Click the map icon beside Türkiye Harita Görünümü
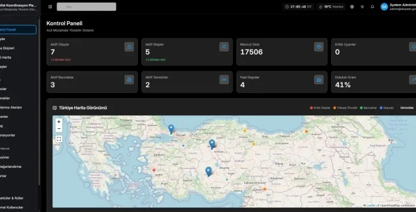Viewport: 416px width, 212px height. (55, 108)
